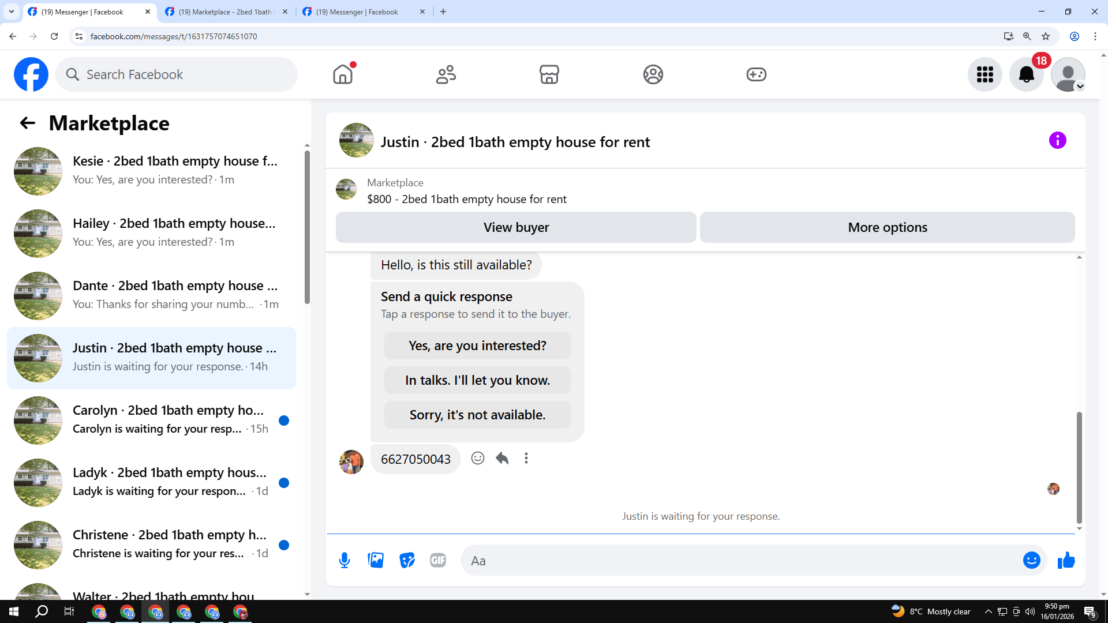
Task: Open Chrome tab search dropdown arrow
Action: tap(11, 12)
